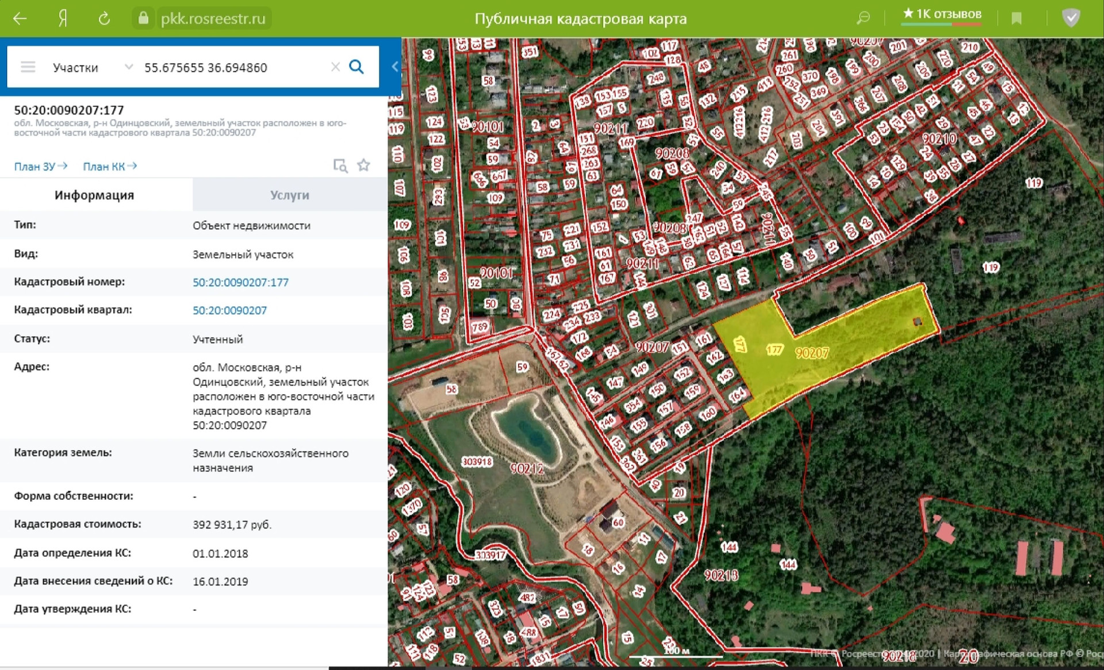Click the padlock site security icon

[143, 18]
